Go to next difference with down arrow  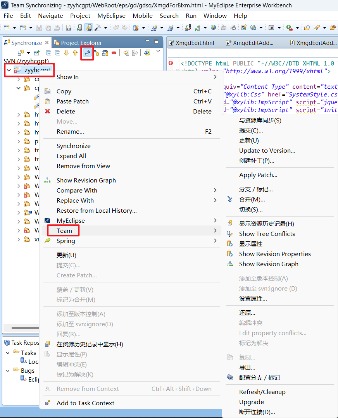66,53
